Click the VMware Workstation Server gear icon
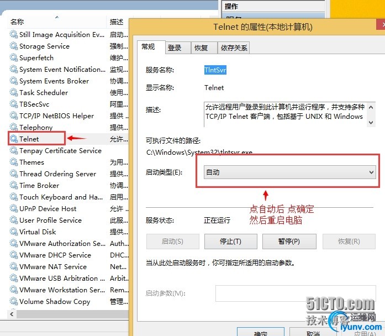The height and width of the screenshot is (336, 385). 13,290
